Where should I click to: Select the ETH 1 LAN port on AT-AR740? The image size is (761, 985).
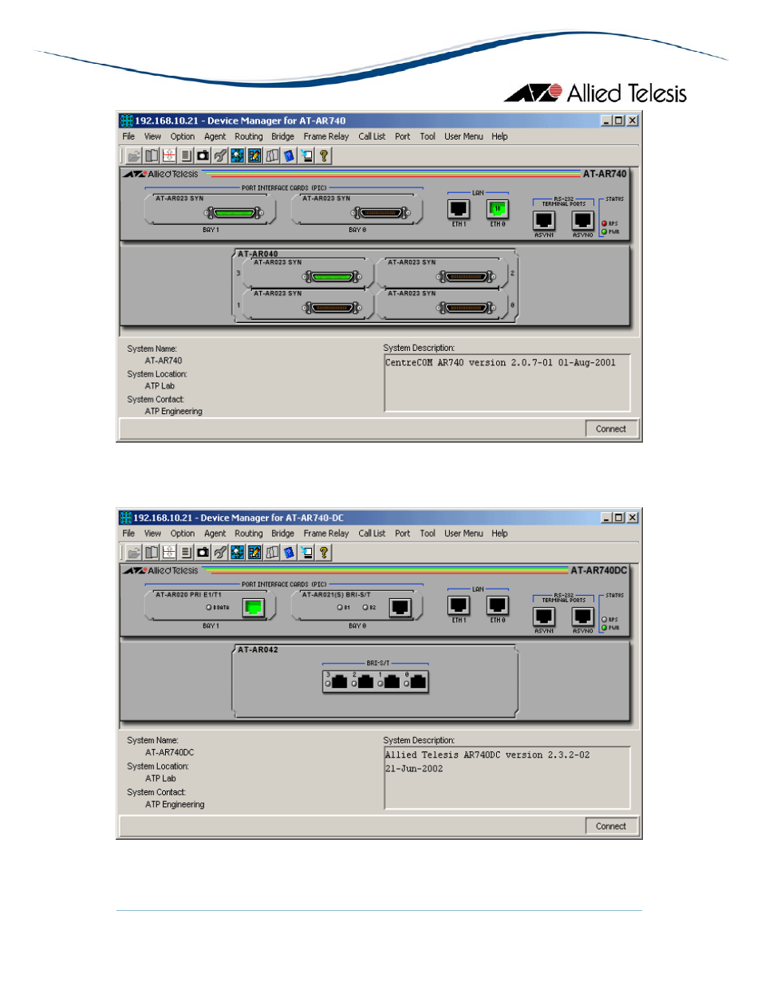pyautogui.click(x=459, y=209)
